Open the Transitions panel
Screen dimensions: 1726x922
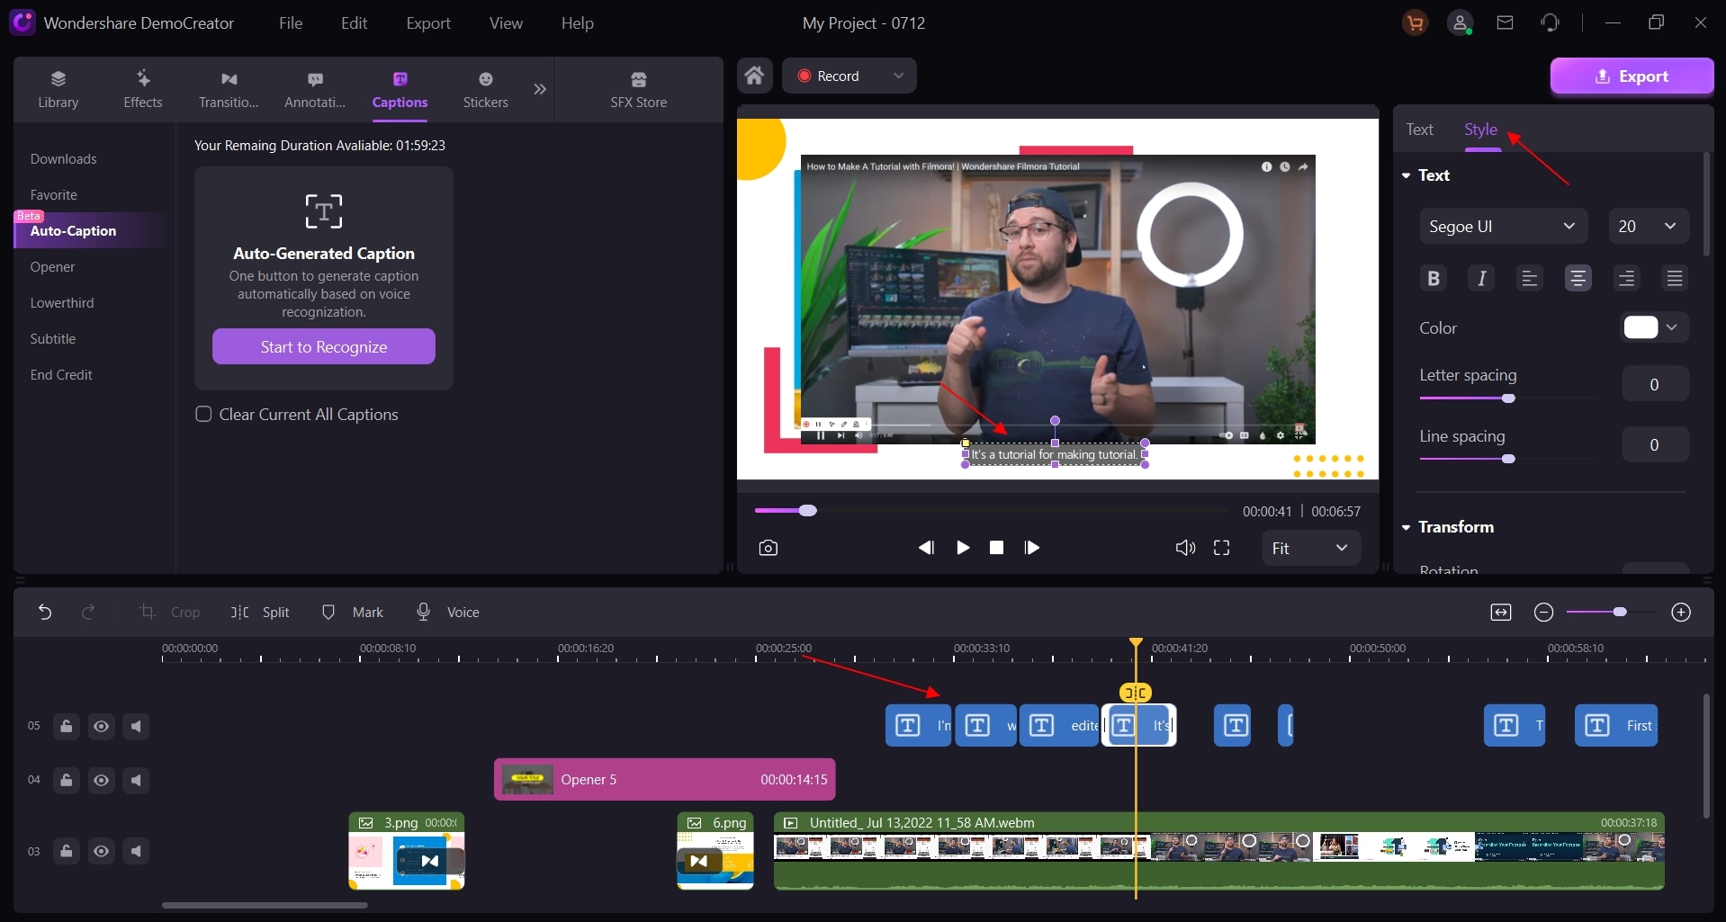coord(229,89)
